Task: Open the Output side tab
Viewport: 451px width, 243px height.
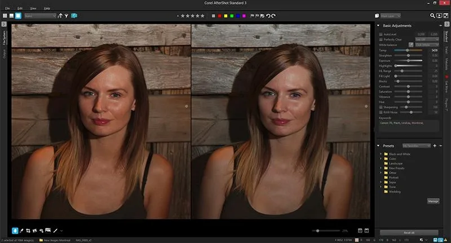Action: [x=4, y=54]
